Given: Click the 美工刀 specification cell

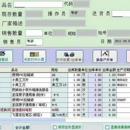Looking at the screenshot, I should [x=60, y=85].
